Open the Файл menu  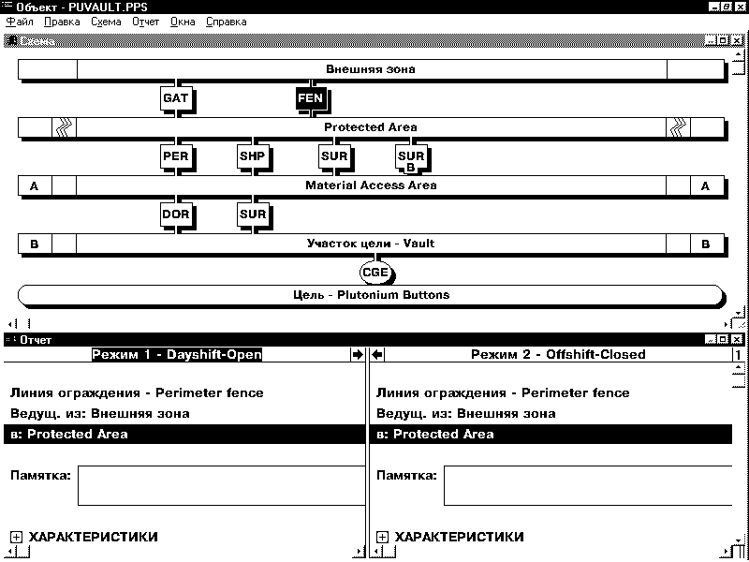[x=20, y=22]
